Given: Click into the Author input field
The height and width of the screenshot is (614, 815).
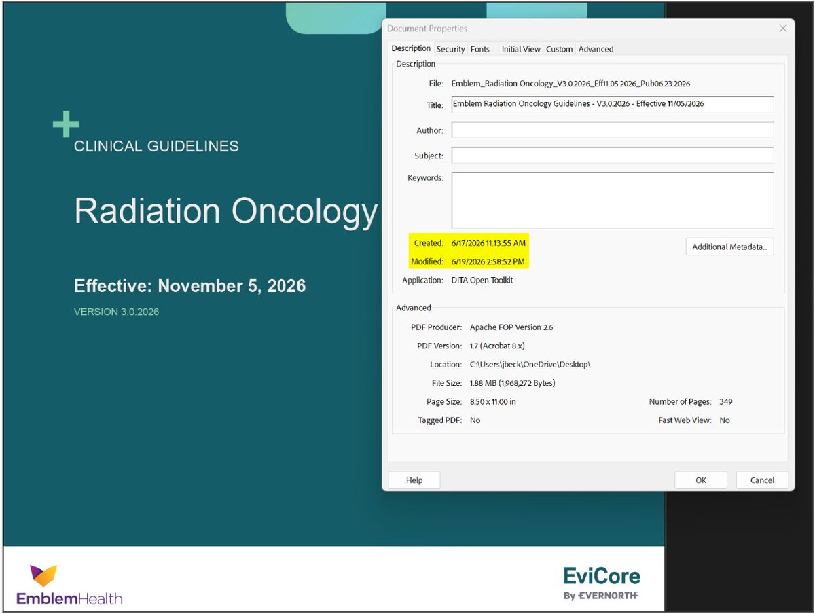Looking at the screenshot, I should point(613,130).
